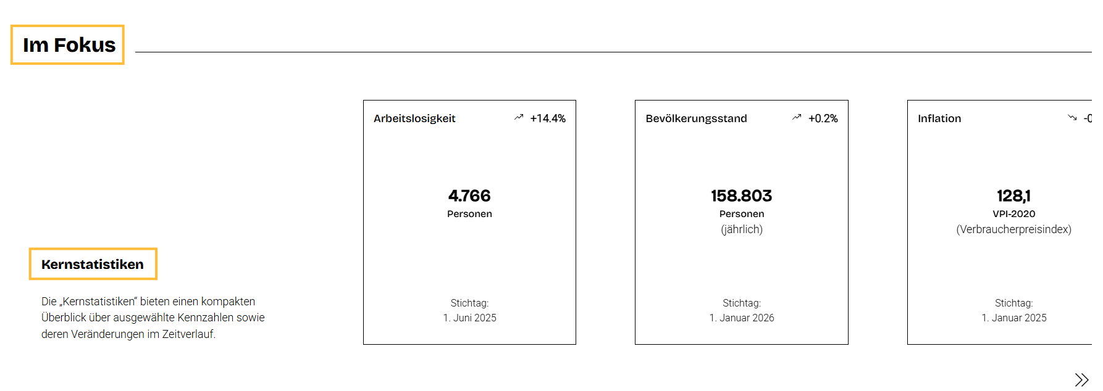Click the double-chevron next arrow icon
Screen dimensions: 1103x391
point(1081,379)
